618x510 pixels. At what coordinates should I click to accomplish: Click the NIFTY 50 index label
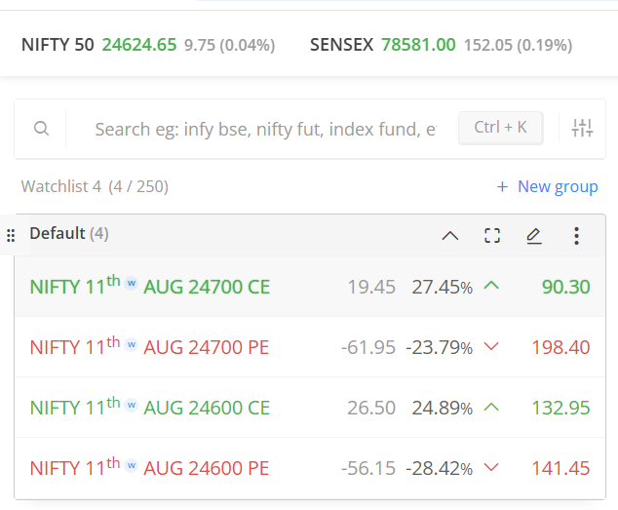click(58, 45)
